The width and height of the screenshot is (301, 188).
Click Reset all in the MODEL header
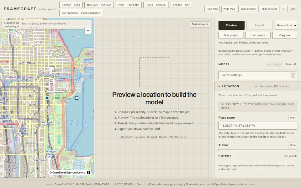(x=291, y=64)
